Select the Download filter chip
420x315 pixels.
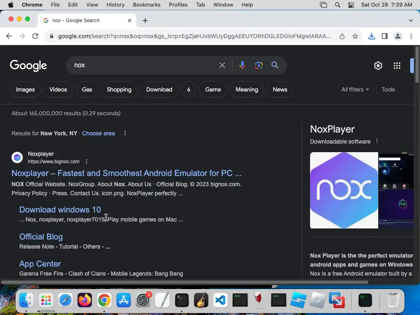pyautogui.click(x=159, y=89)
